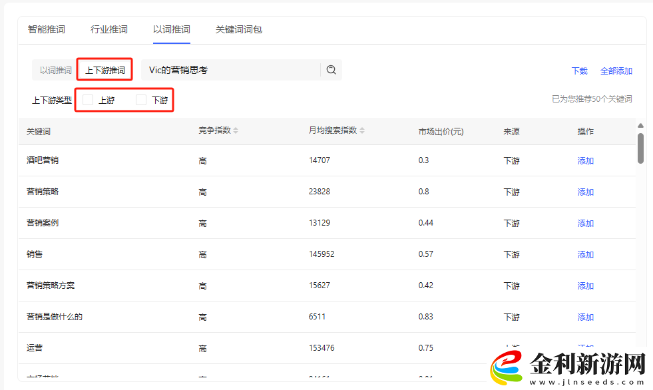The width and height of the screenshot is (653, 390).
Task: Switch to 行业推词 tab
Action: [109, 29]
